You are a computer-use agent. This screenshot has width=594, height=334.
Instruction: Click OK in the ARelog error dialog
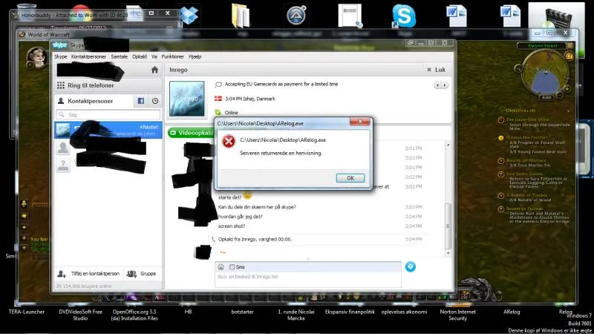[x=350, y=178]
